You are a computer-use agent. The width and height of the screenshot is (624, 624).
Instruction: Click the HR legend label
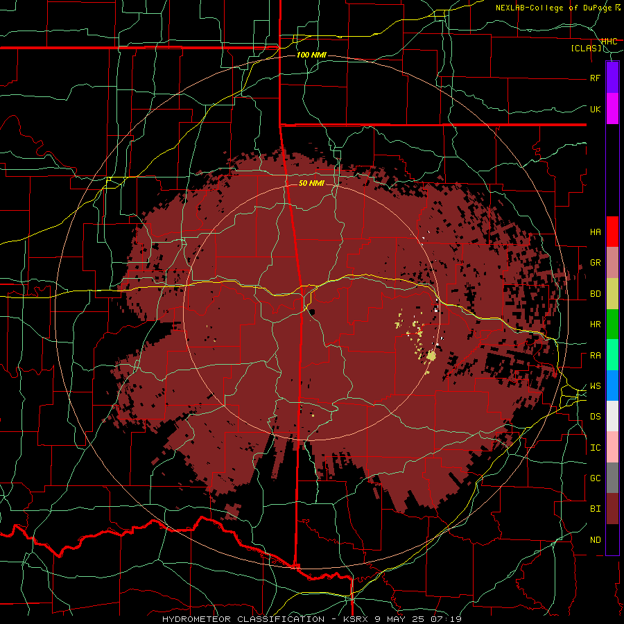[x=595, y=324]
